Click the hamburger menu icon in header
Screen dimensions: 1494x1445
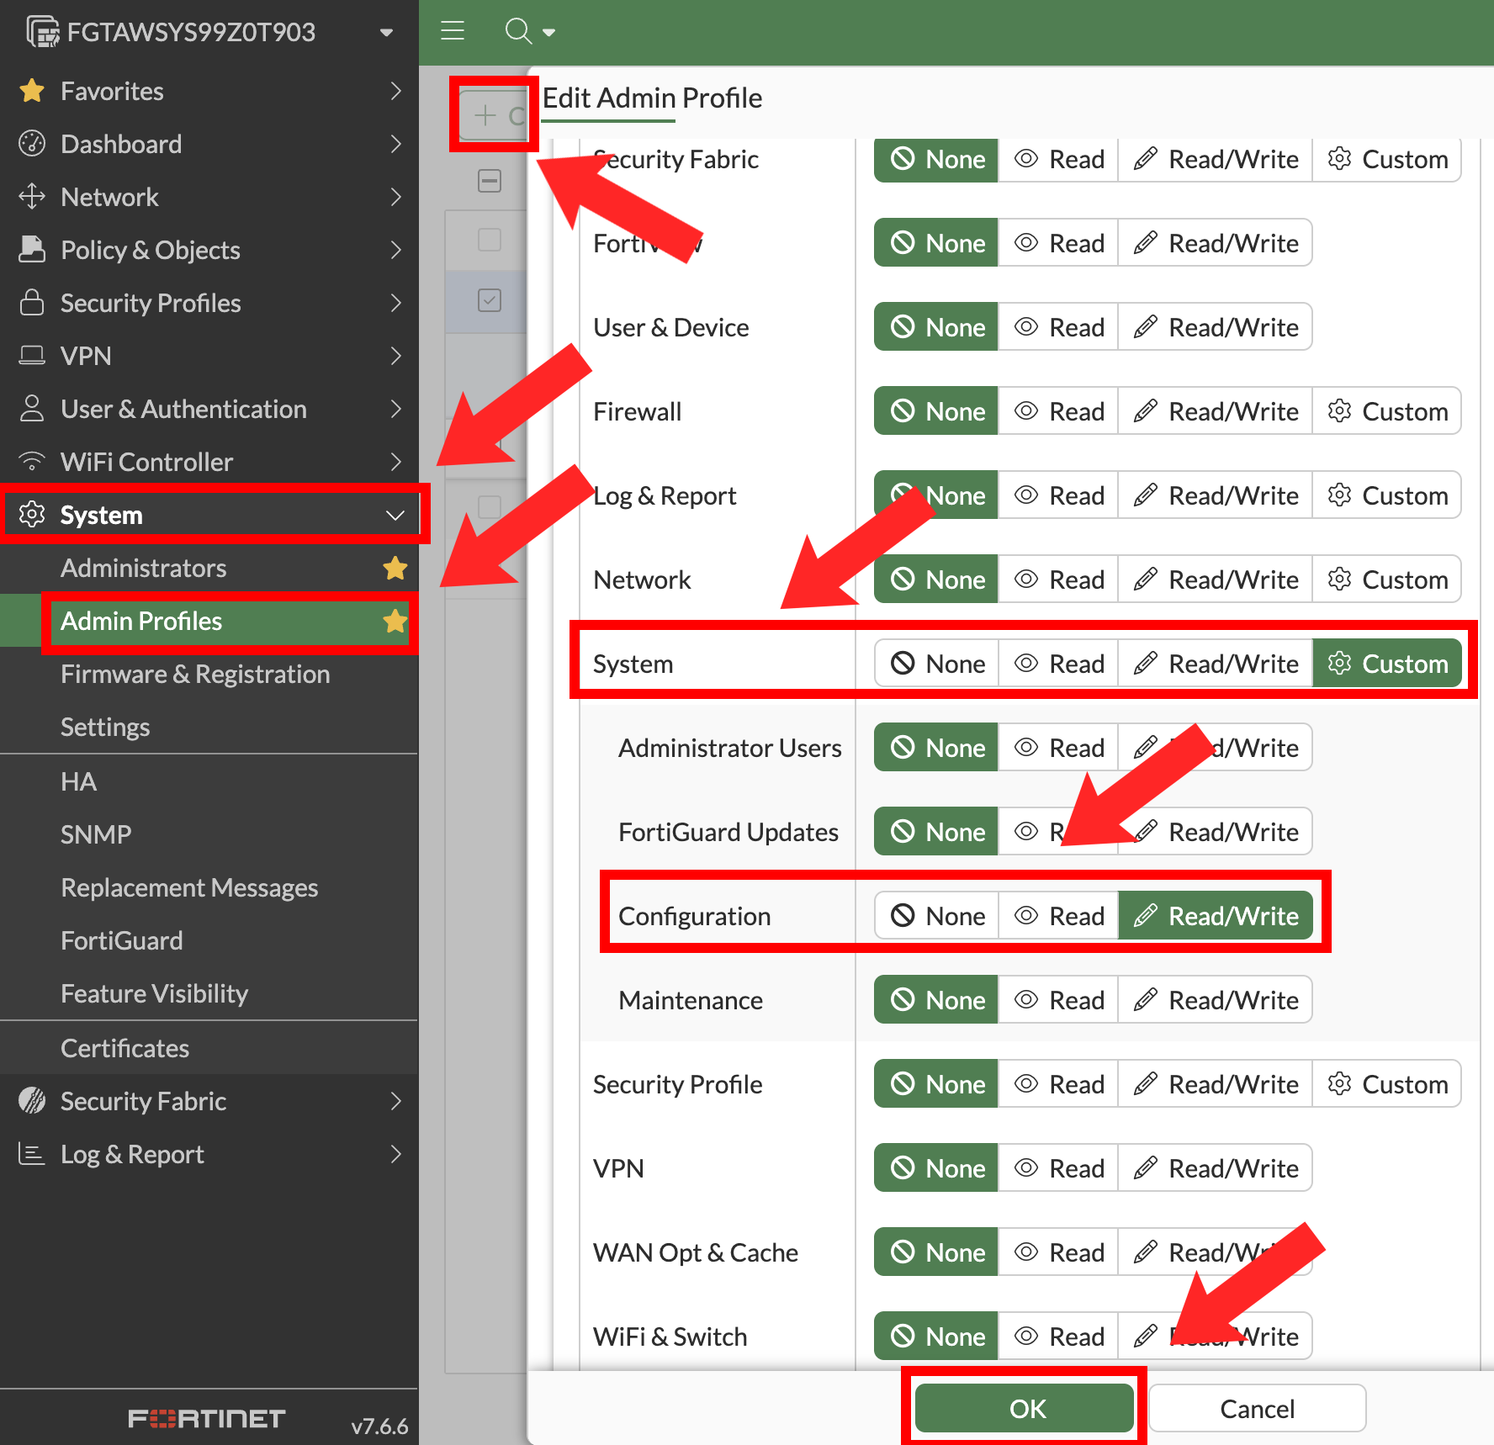point(453,31)
